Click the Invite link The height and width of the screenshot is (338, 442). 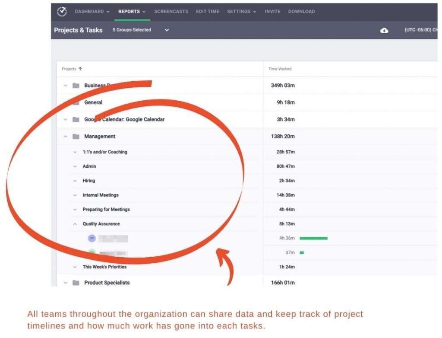[272, 12]
